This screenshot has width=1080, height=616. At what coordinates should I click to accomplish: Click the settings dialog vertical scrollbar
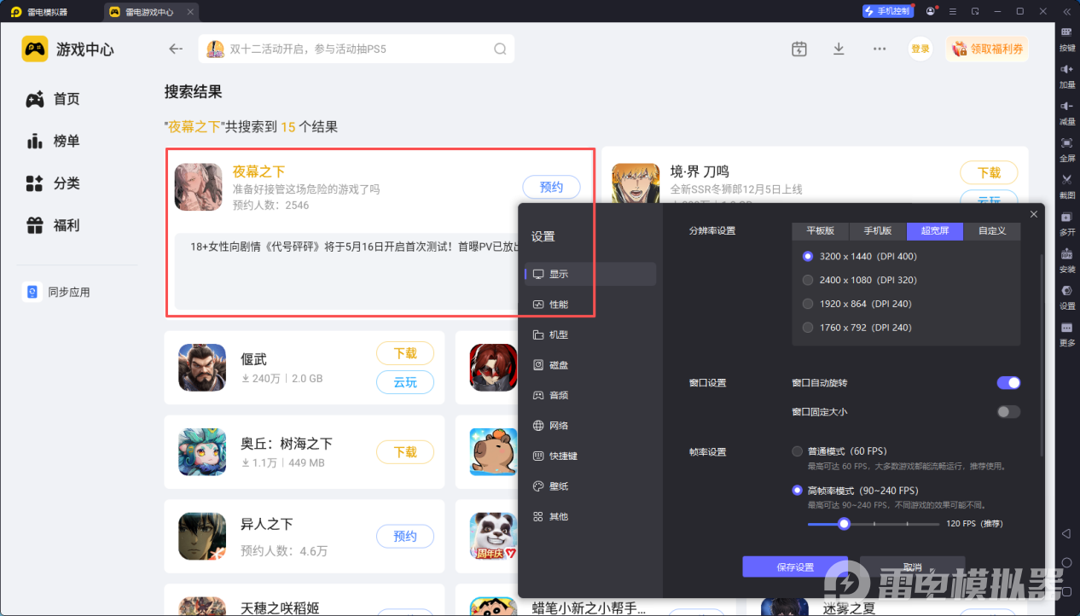pyautogui.click(x=1041, y=354)
